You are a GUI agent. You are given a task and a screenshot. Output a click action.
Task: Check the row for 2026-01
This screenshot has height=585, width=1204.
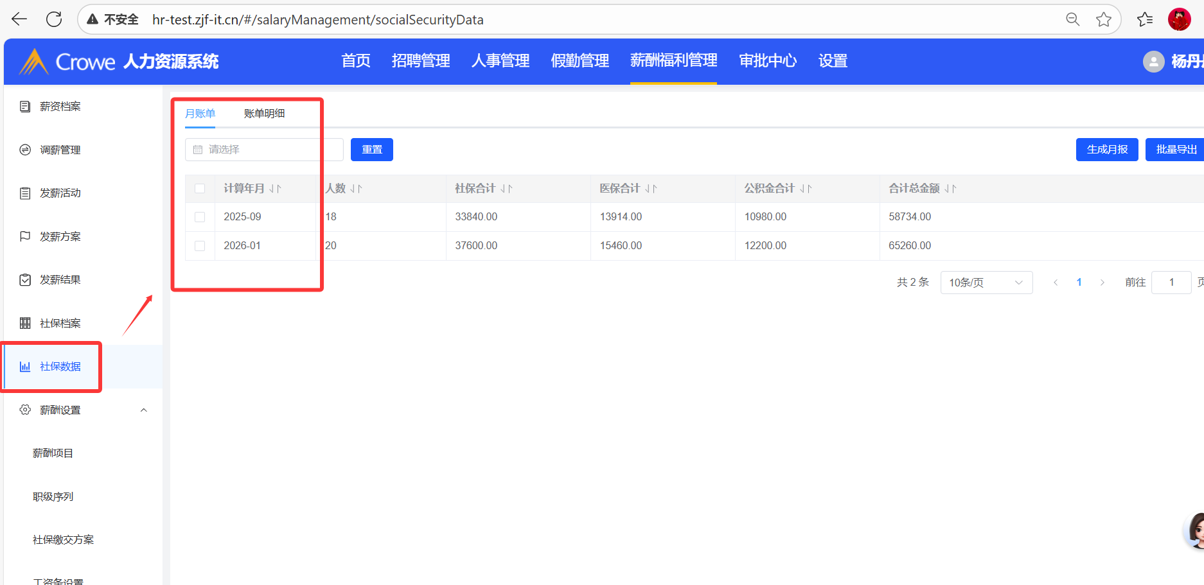[200, 246]
